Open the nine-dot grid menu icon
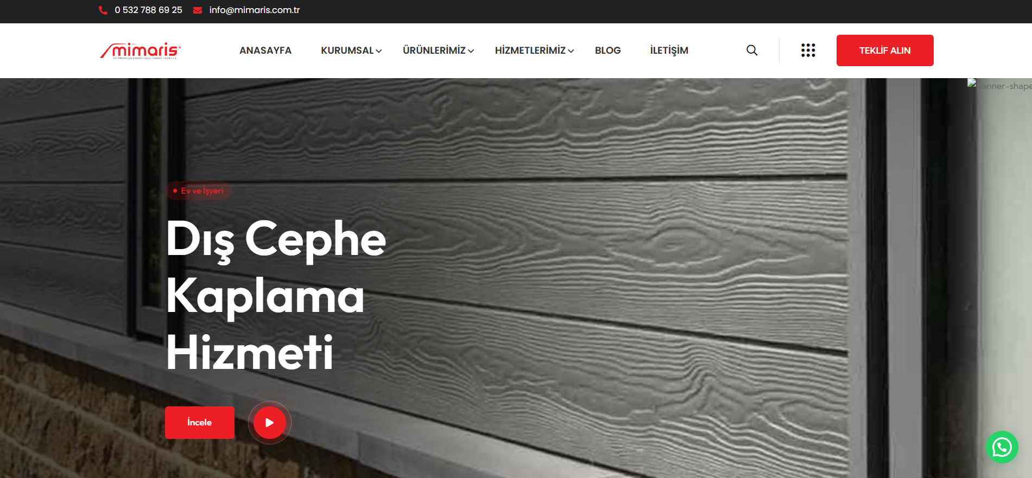The image size is (1032, 478). coord(808,50)
